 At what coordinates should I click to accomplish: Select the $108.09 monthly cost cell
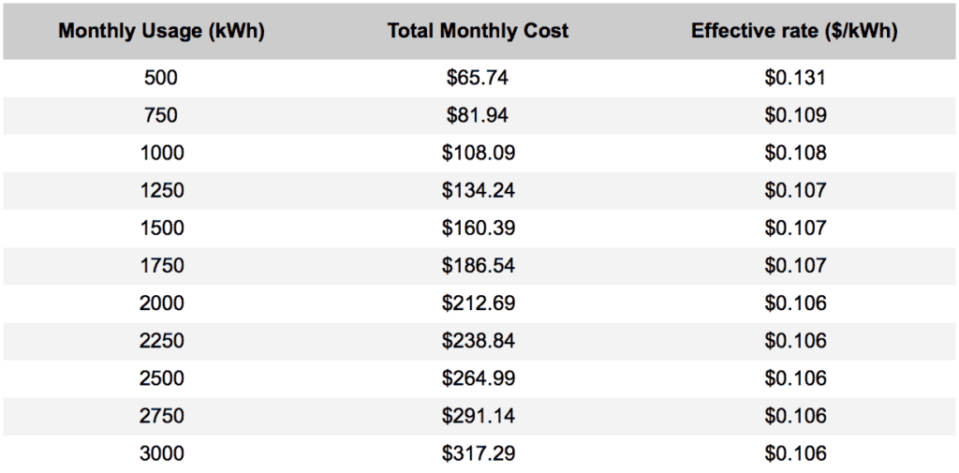point(478,153)
